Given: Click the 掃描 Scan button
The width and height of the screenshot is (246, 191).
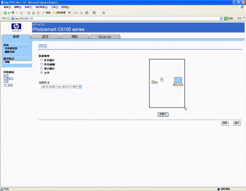Looking at the screenshot, I should pos(225,123).
